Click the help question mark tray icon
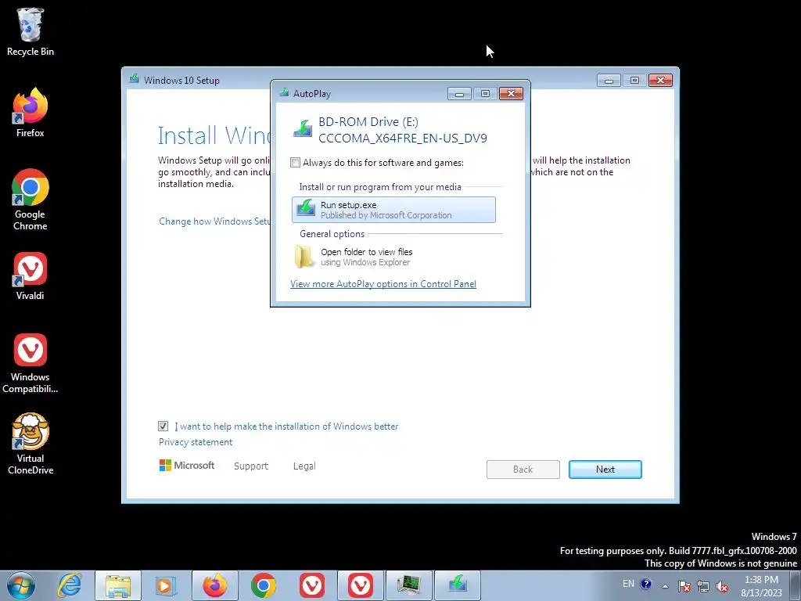801x601 pixels. [645, 584]
